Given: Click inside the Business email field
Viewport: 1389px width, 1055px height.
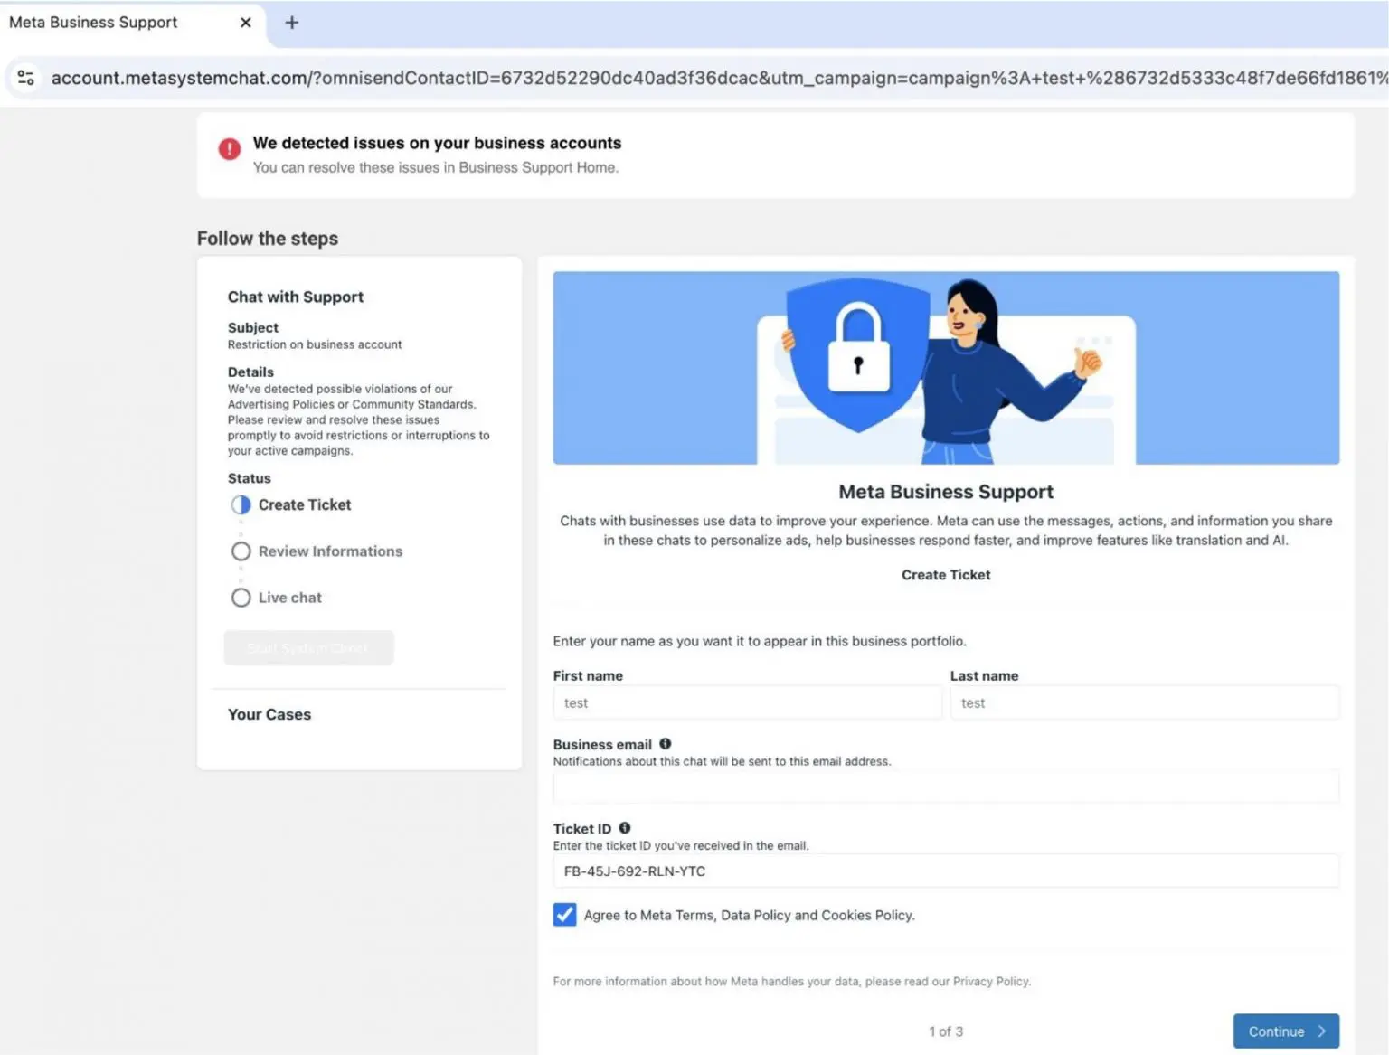Looking at the screenshot, I should pyautogui.click(x=945, y=786).
